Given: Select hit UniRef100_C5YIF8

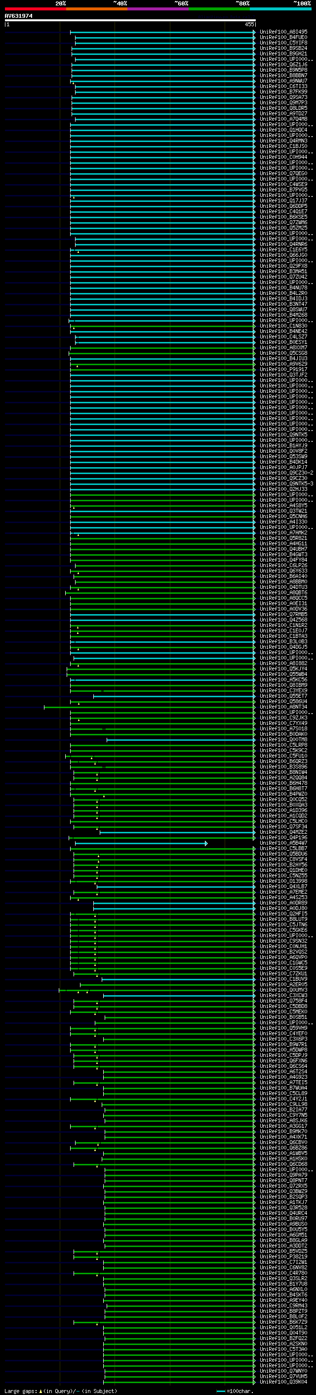Looking at the screenshot, I should click(x=283, y=43).
